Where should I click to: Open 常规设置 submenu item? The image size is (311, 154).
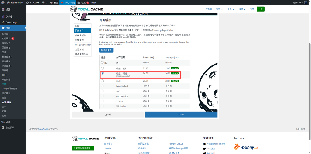(x=6, y=43)
